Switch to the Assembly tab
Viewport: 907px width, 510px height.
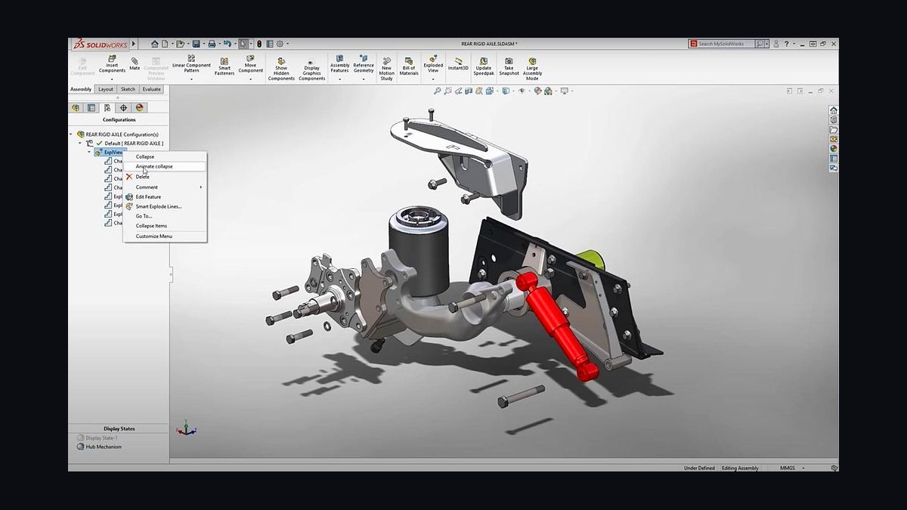81,89
